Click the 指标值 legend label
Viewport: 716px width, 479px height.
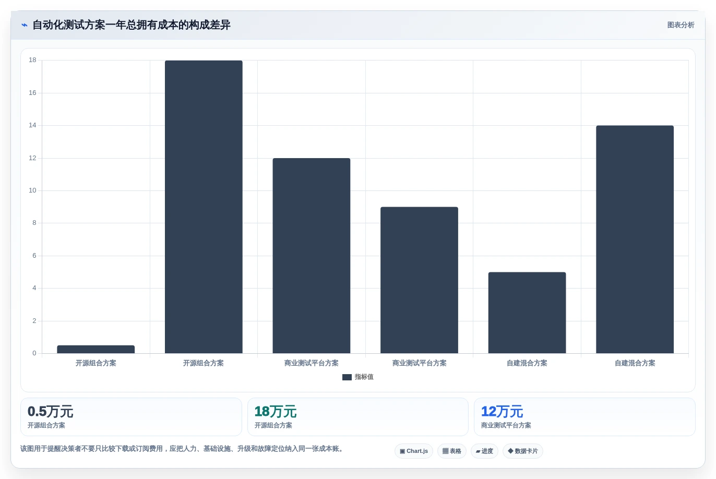point(364,377)
